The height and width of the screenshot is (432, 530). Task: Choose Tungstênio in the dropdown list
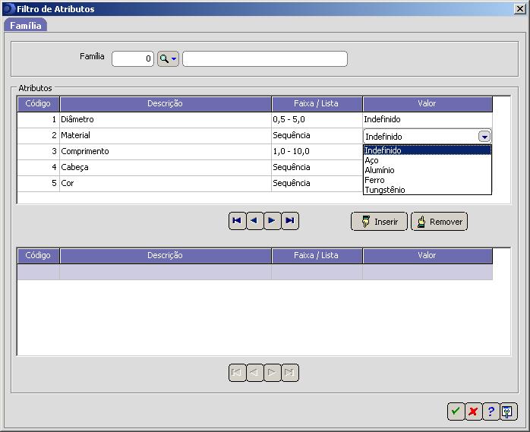(385, 190)
